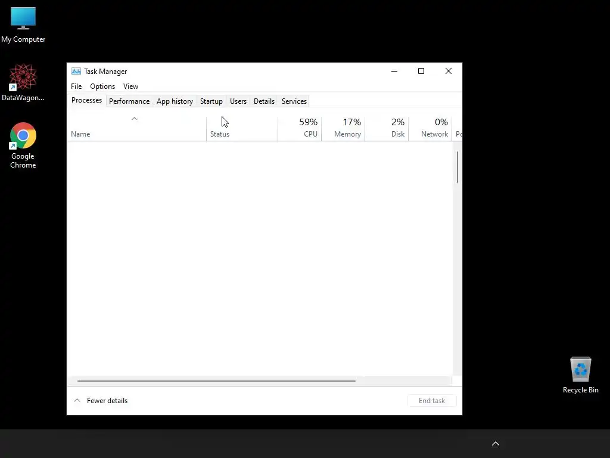Switch to the Processes tab
Screen dimensions: 610x458
pos(86,100)
